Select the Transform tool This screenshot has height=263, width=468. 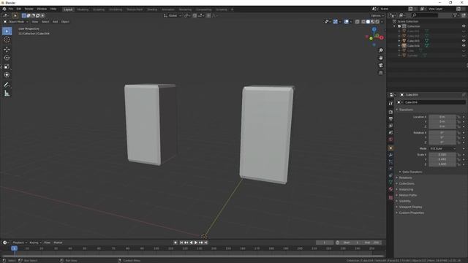click(x=7, y=75)
